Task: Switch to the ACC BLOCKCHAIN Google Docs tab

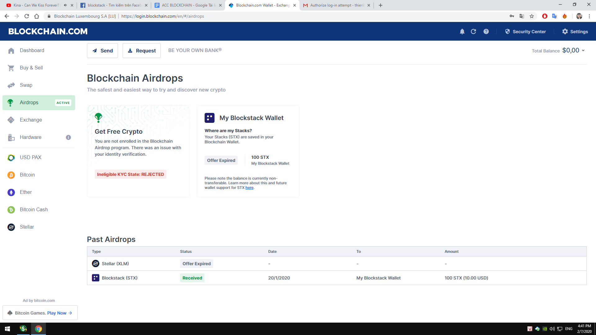Action: (x=187, y=5)
